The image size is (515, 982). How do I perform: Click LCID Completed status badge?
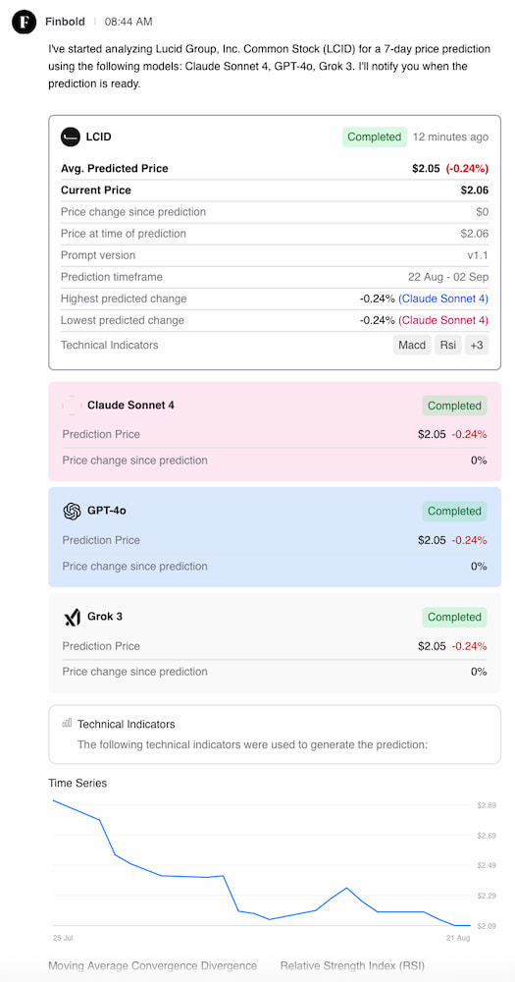[x=374, y=137]
